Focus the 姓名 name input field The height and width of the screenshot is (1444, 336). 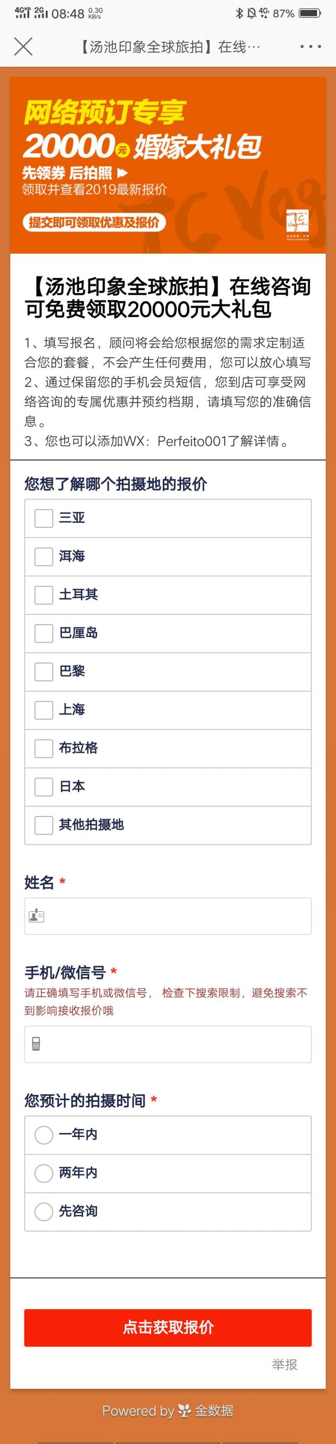click(173, 916)
